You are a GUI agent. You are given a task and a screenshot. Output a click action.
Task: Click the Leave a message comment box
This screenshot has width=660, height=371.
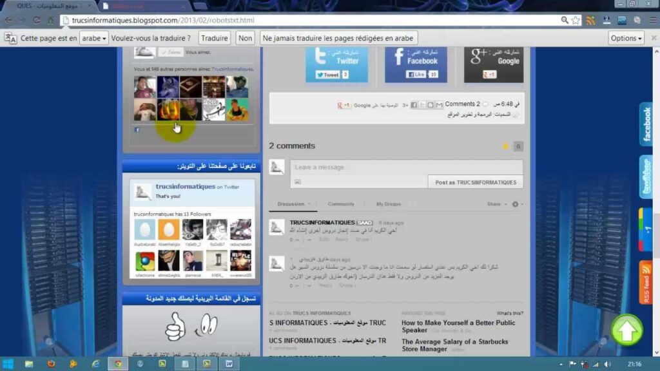[x=406, y=167]
